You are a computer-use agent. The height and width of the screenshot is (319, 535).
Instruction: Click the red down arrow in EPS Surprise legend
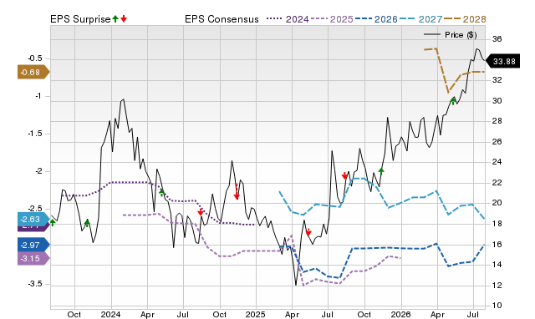pos(124,18)
